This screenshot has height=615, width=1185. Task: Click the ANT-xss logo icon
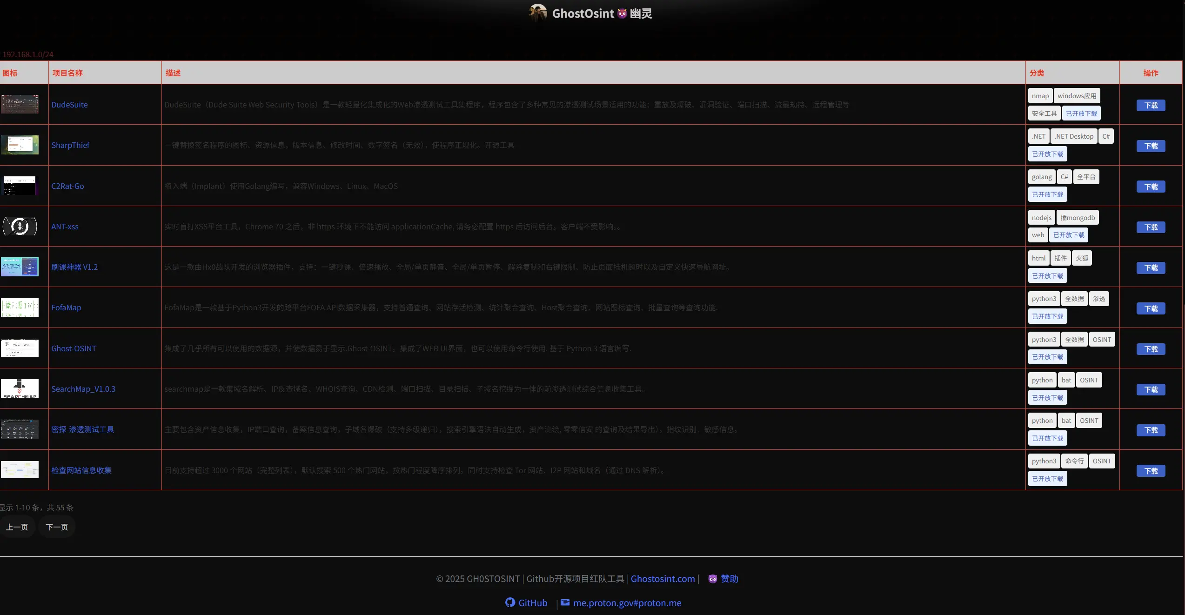click(x=20, y=226)
